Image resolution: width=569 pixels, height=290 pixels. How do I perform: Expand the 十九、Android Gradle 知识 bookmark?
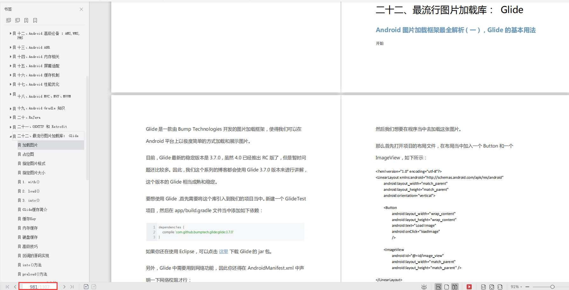(x=10, y=108)
